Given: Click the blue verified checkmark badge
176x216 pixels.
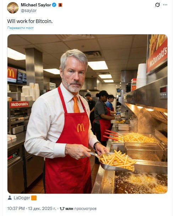Looking at the screenshot, I should click(x=54, y=5).
